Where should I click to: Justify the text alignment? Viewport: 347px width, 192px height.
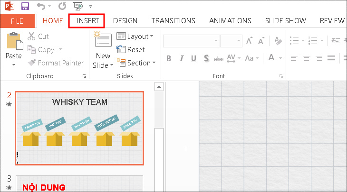[331, 58]
